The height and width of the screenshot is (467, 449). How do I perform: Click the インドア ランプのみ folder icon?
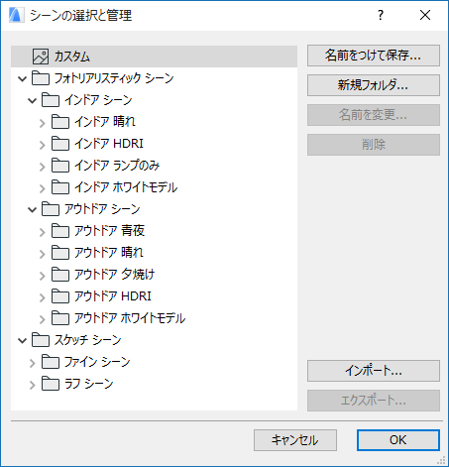tap(60, 166)
